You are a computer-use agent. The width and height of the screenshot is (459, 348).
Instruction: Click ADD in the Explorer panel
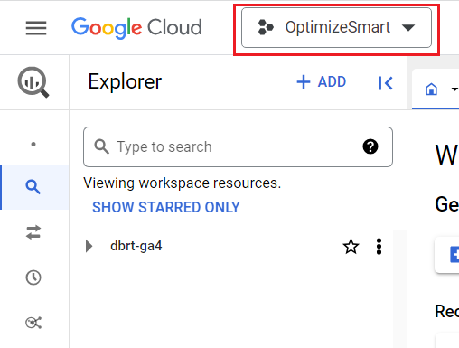tap(322, 82)
